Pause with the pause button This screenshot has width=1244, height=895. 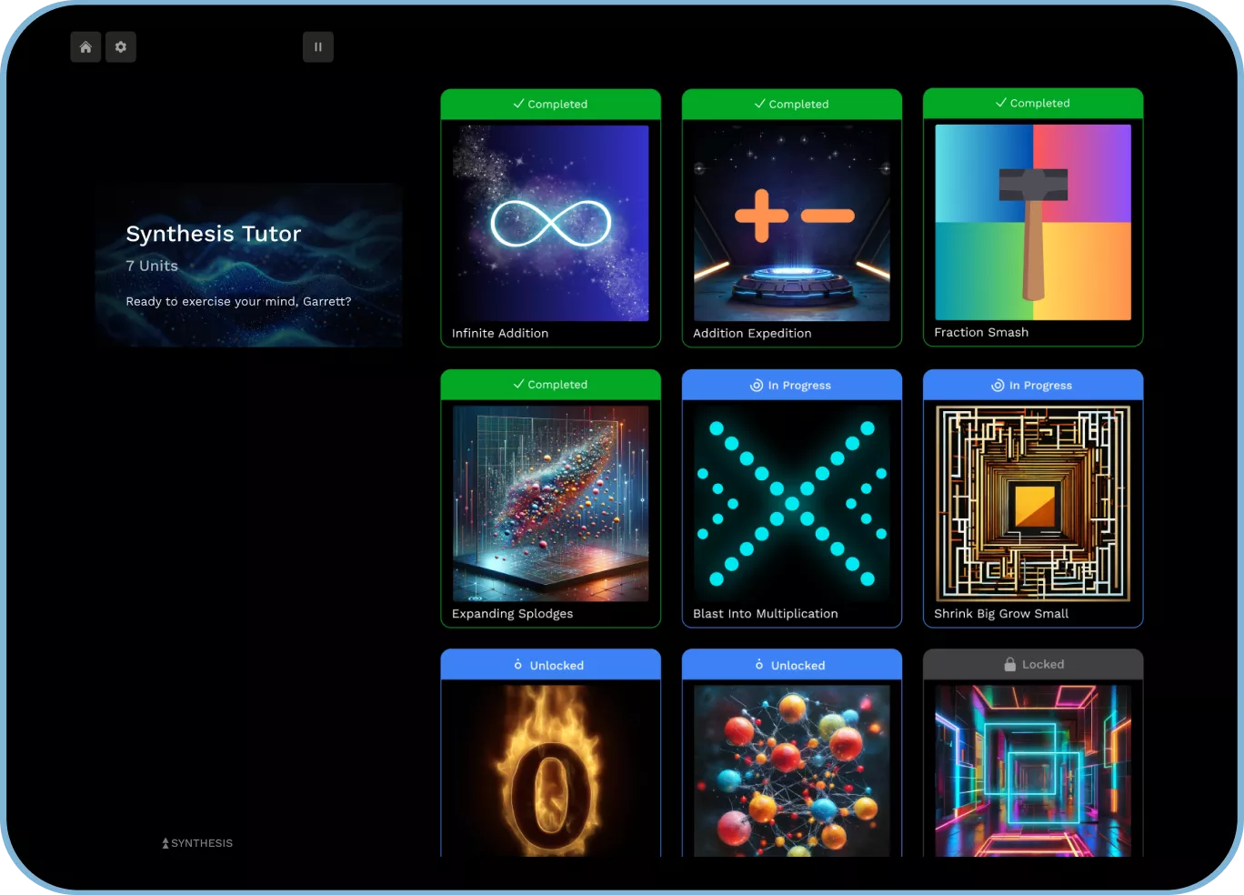318,47
